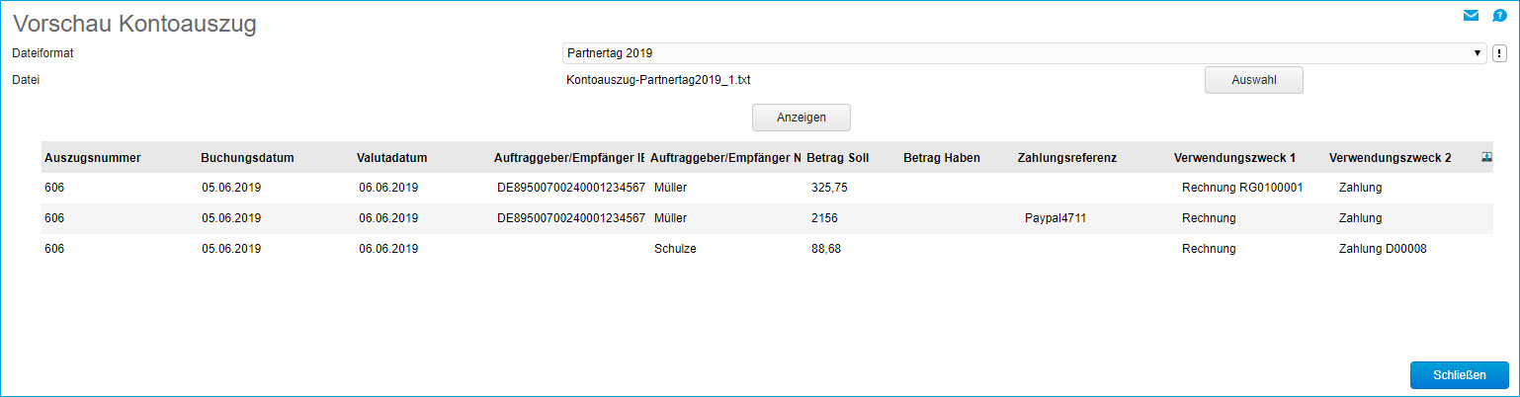Select amount cell 2156

[824, 218]
